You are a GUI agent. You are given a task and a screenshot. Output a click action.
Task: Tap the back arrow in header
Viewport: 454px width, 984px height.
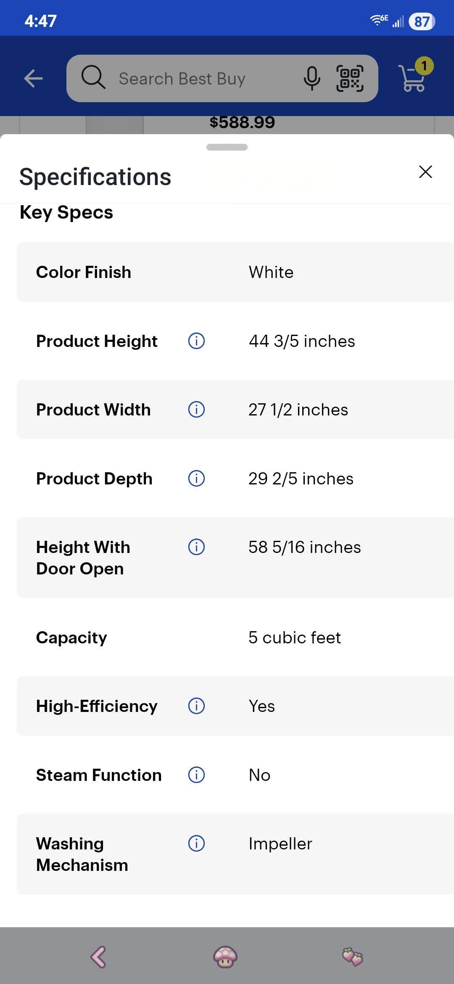pos(34,78)
